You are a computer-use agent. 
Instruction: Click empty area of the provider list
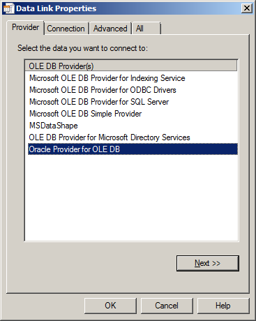coord(131,197)
